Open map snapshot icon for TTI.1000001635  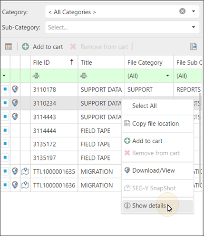[x=25, y=171]
